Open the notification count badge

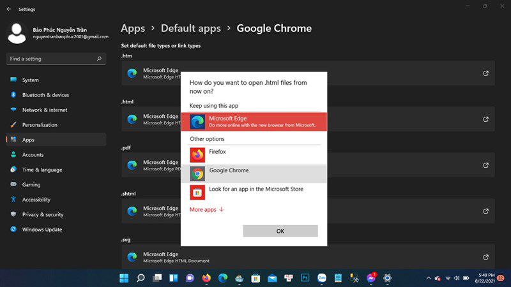coord(501,278)
